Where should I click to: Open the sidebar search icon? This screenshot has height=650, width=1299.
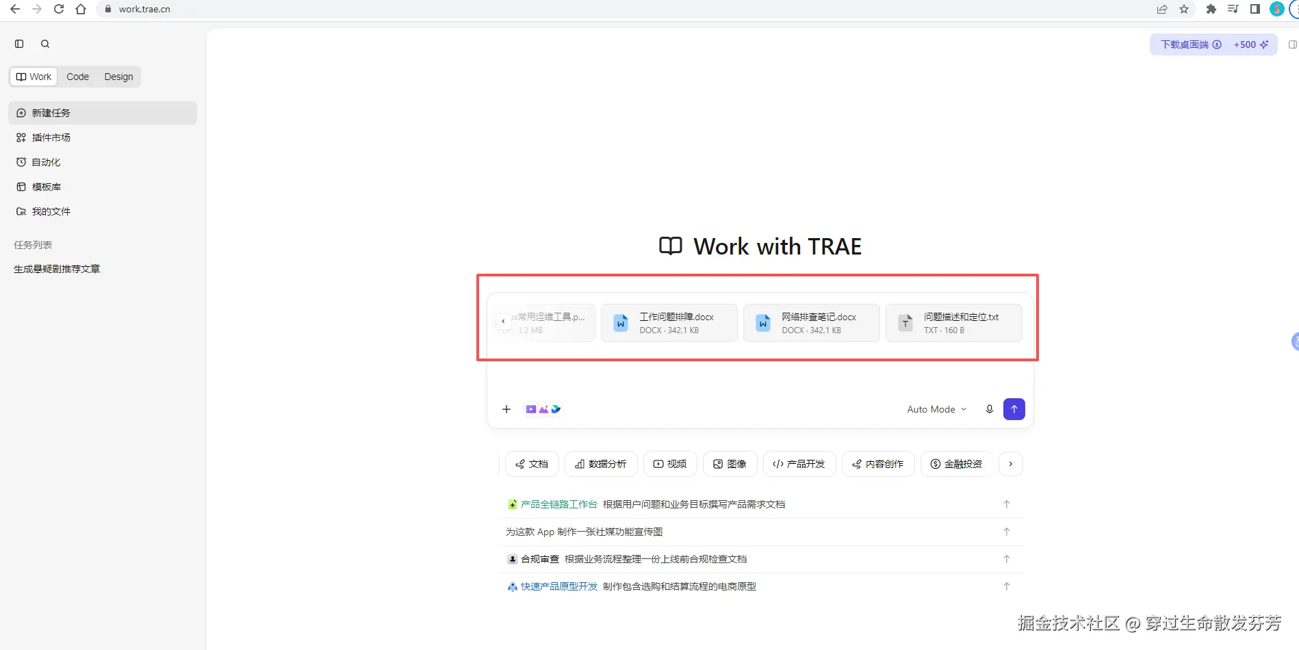tap(45, 44)
